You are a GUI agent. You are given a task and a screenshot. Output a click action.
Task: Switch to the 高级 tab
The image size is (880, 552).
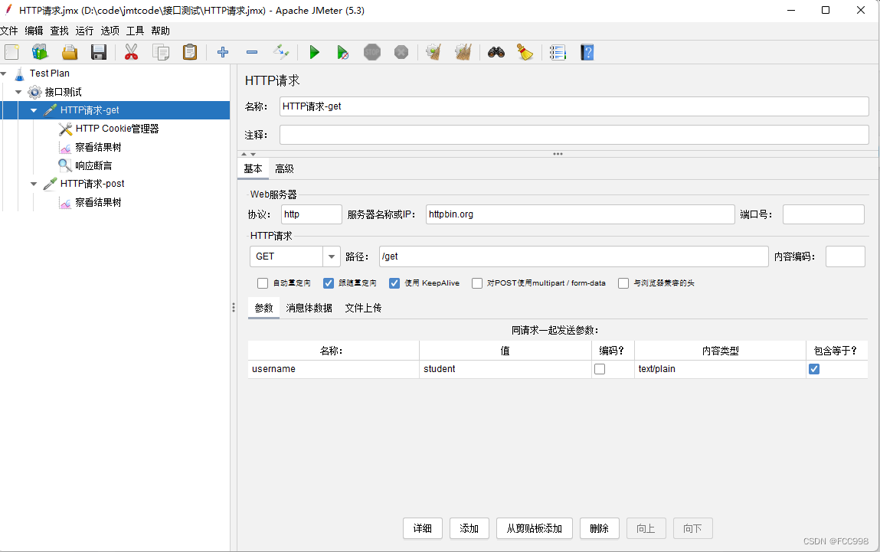(x=285, y=169)
